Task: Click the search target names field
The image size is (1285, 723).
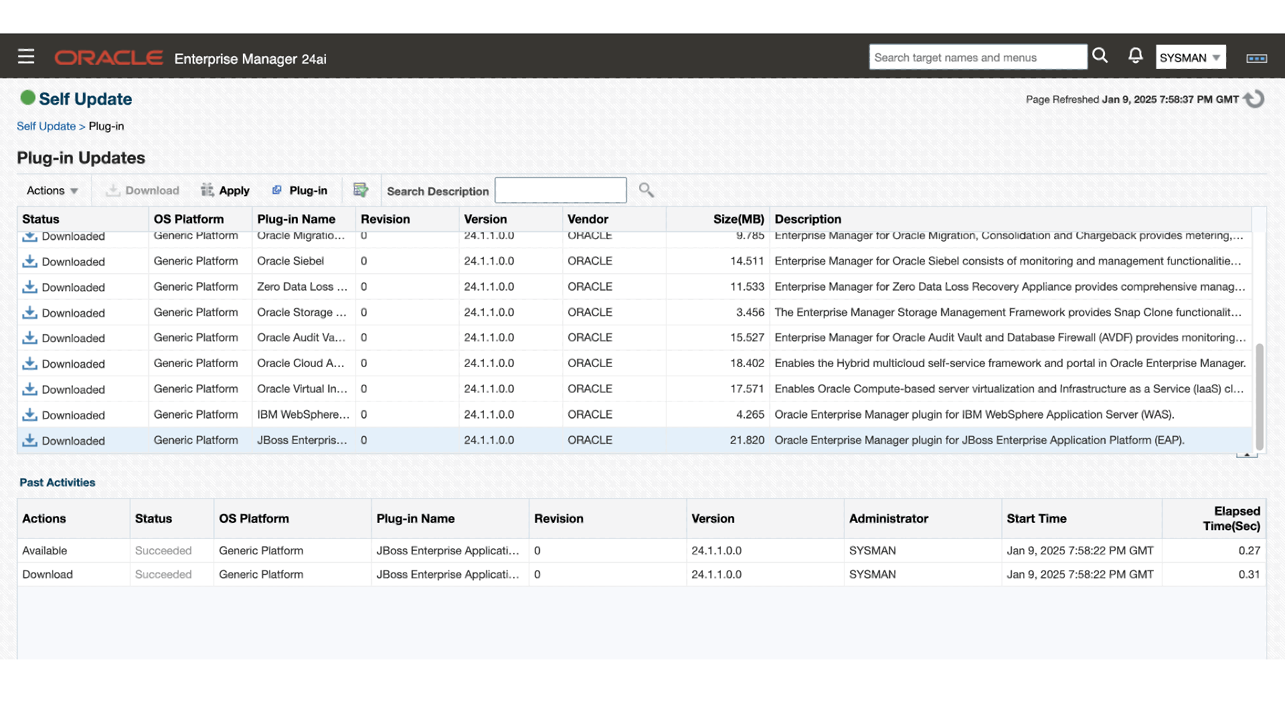Action: [x=977, y=58]
